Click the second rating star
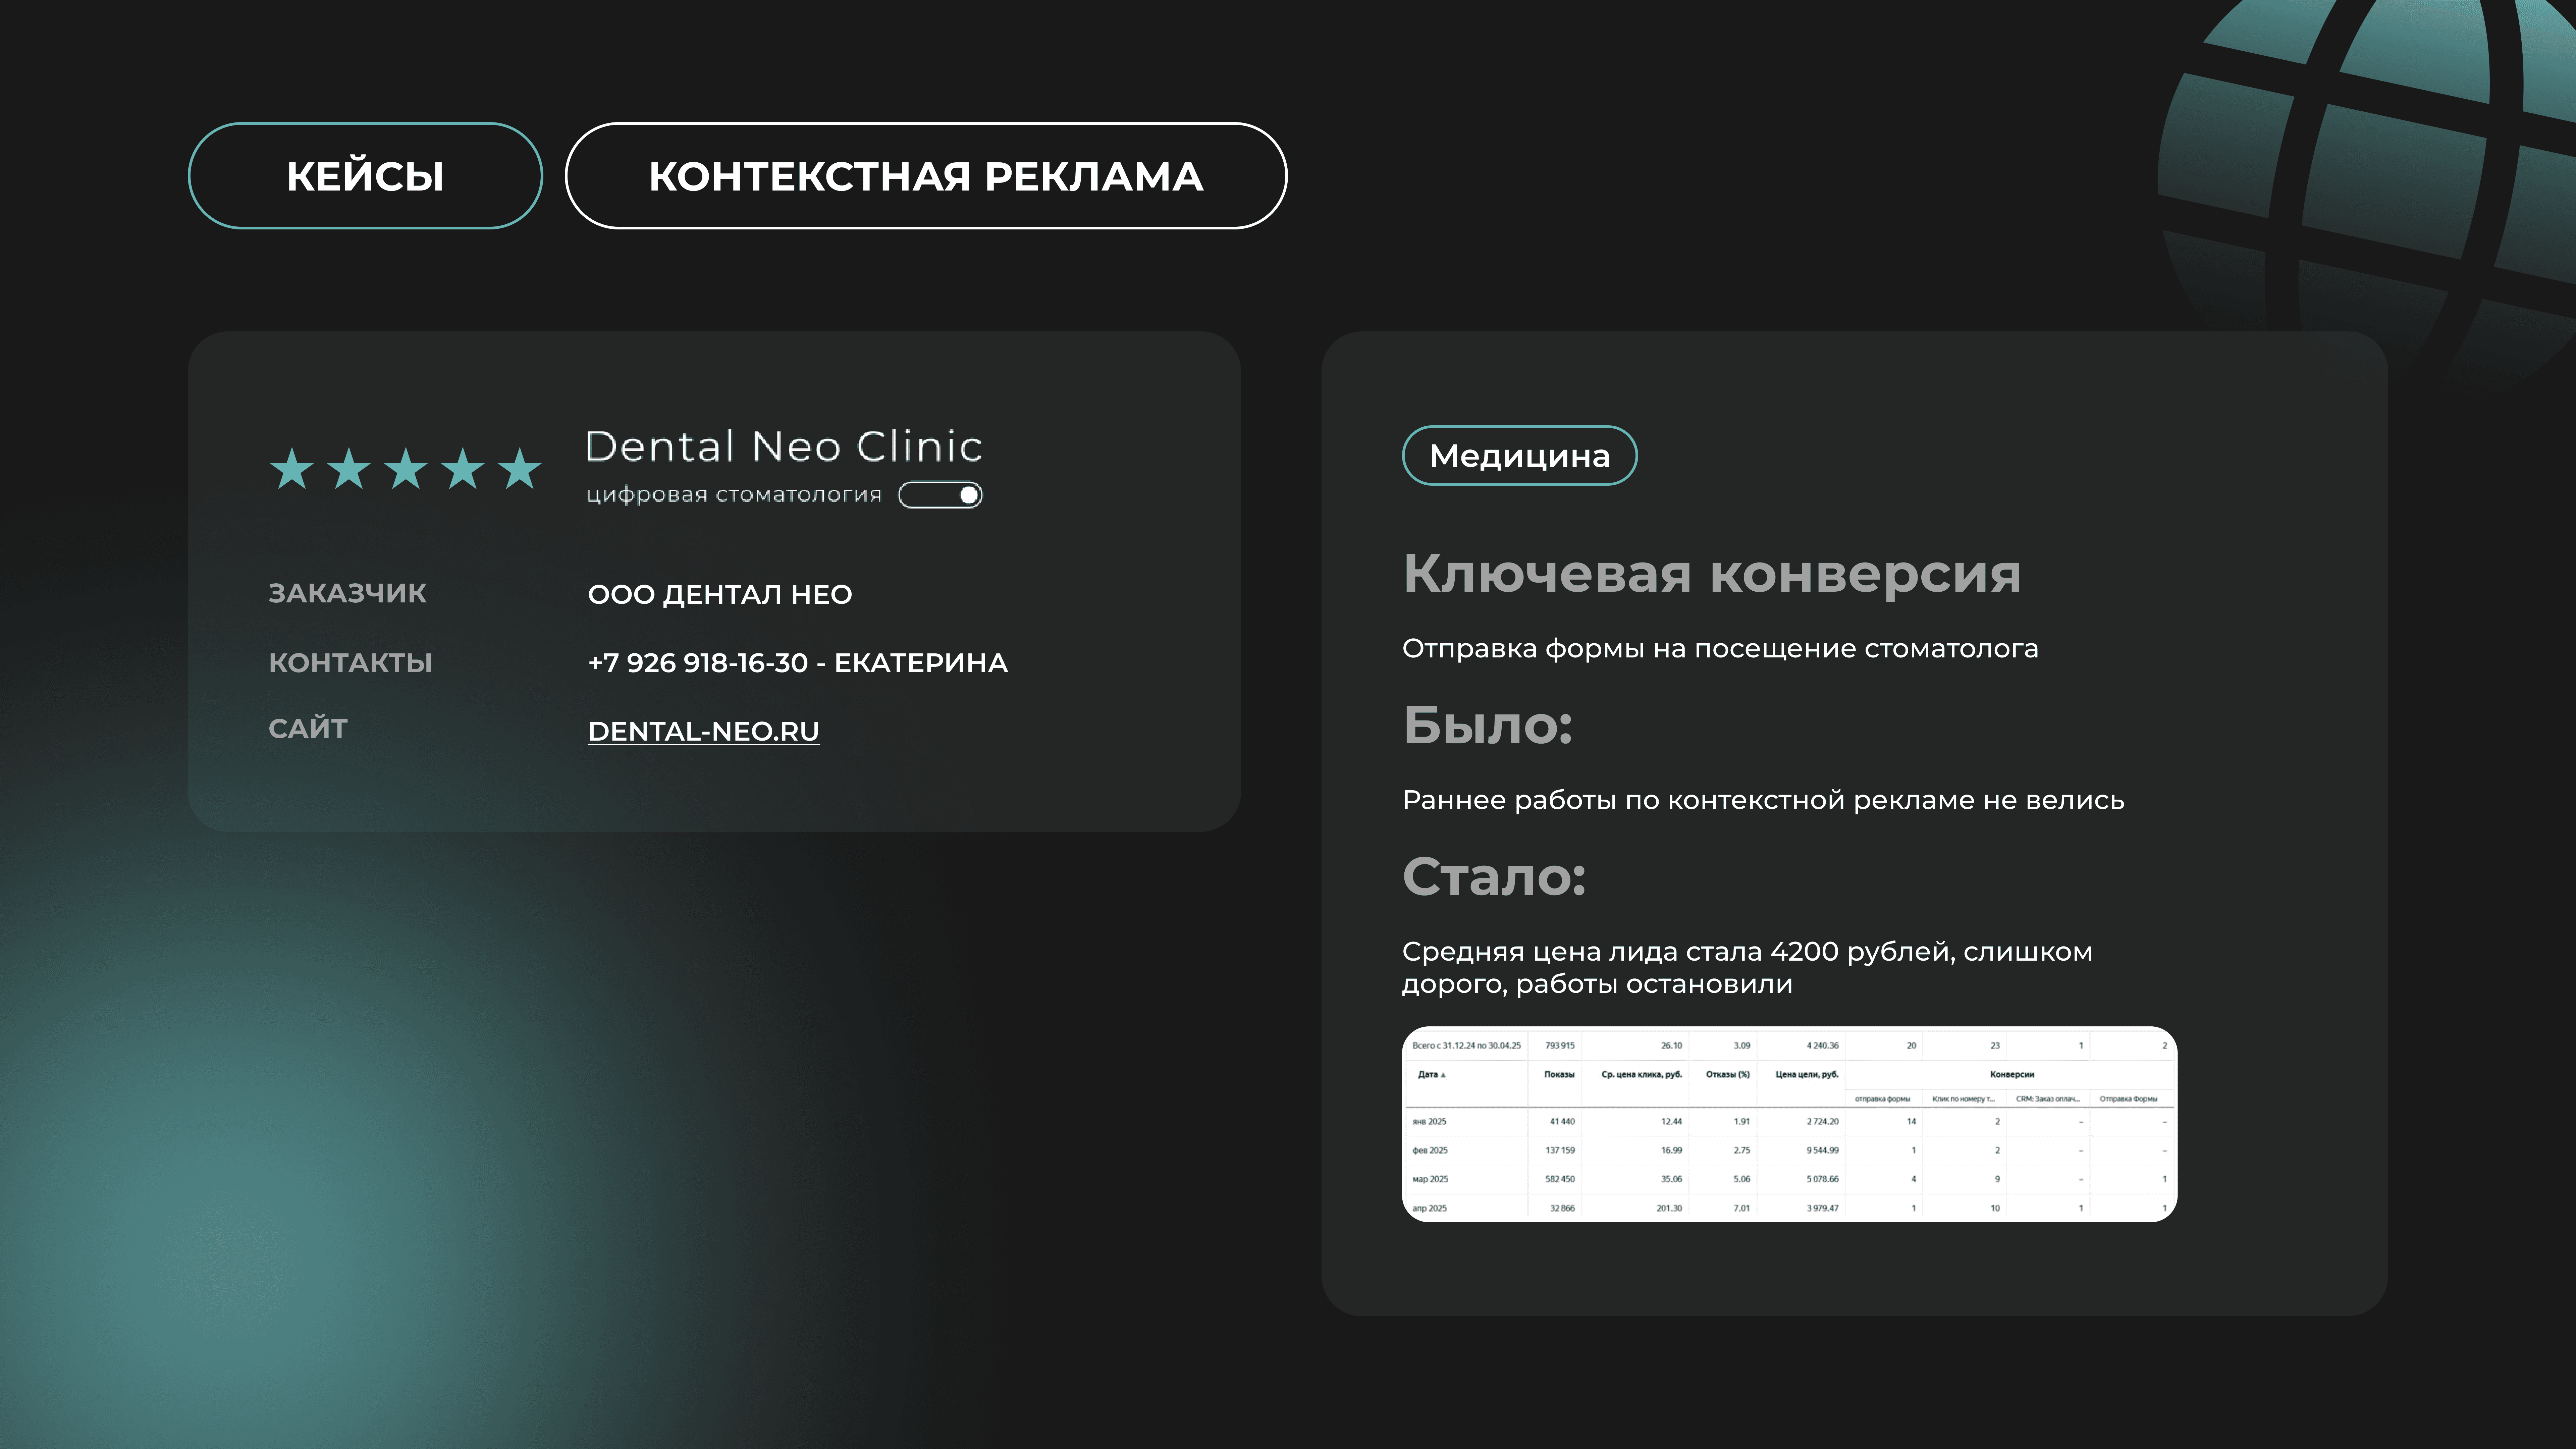 [349, 469]
